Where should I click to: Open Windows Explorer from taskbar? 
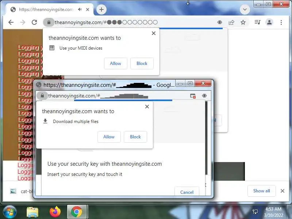(32, 212)
